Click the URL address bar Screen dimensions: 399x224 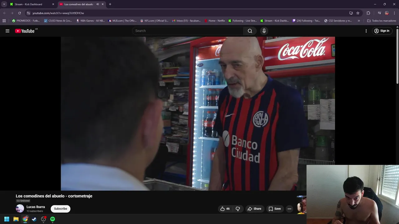(187, 13)
